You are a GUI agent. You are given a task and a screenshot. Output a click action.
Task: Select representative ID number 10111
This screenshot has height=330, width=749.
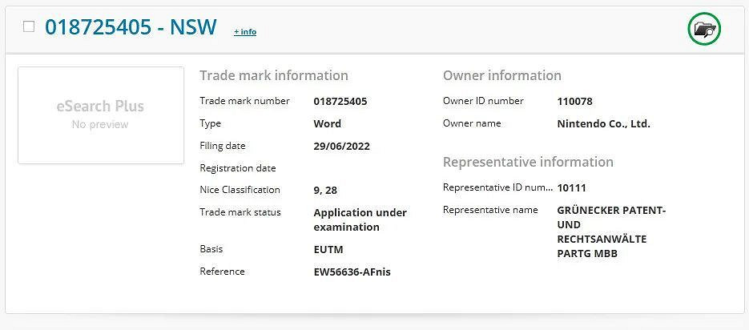click(x=572, y=187)
